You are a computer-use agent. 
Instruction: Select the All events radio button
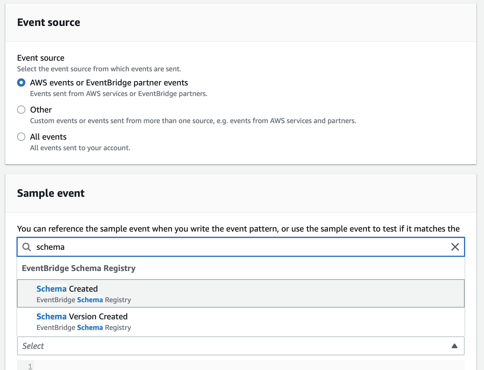[x=21, y=137]
